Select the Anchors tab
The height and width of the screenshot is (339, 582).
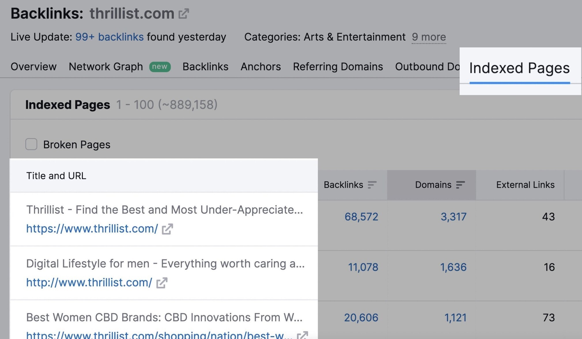point(261,67)
